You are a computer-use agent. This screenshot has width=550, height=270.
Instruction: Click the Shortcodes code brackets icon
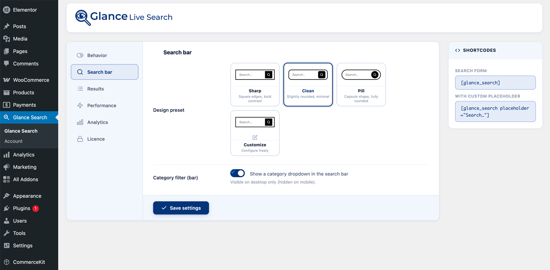pyautogui.click(x=457, y=50)
